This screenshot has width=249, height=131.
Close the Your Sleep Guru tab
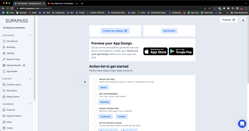pyautogui.click(x=77, y=3)
